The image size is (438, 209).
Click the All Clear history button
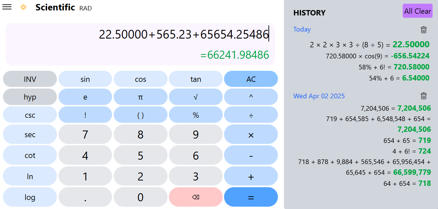(417, 11)
